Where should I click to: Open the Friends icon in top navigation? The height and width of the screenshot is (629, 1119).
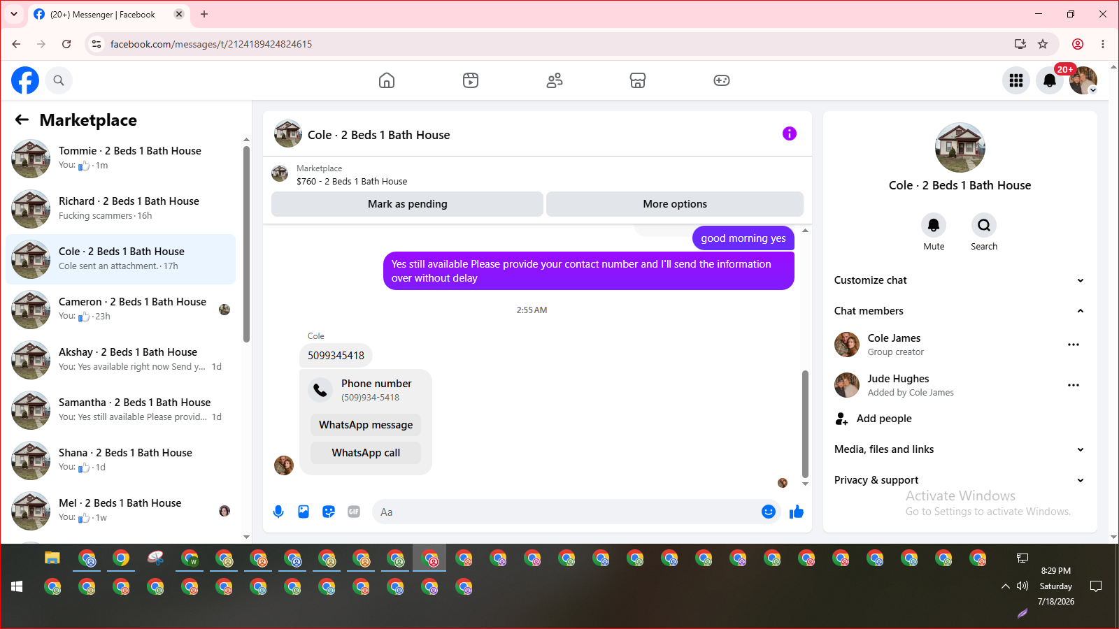pos(555,80)
